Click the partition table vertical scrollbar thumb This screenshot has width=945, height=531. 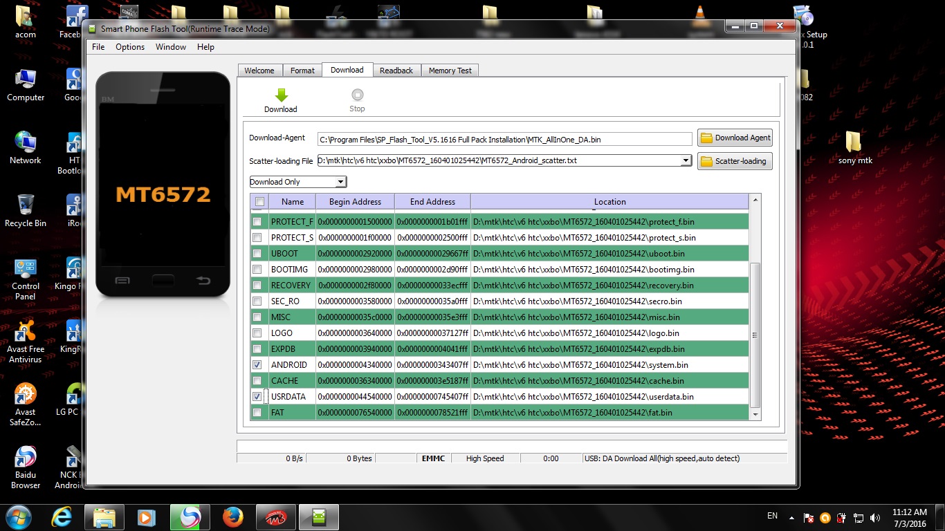[755, 335]
